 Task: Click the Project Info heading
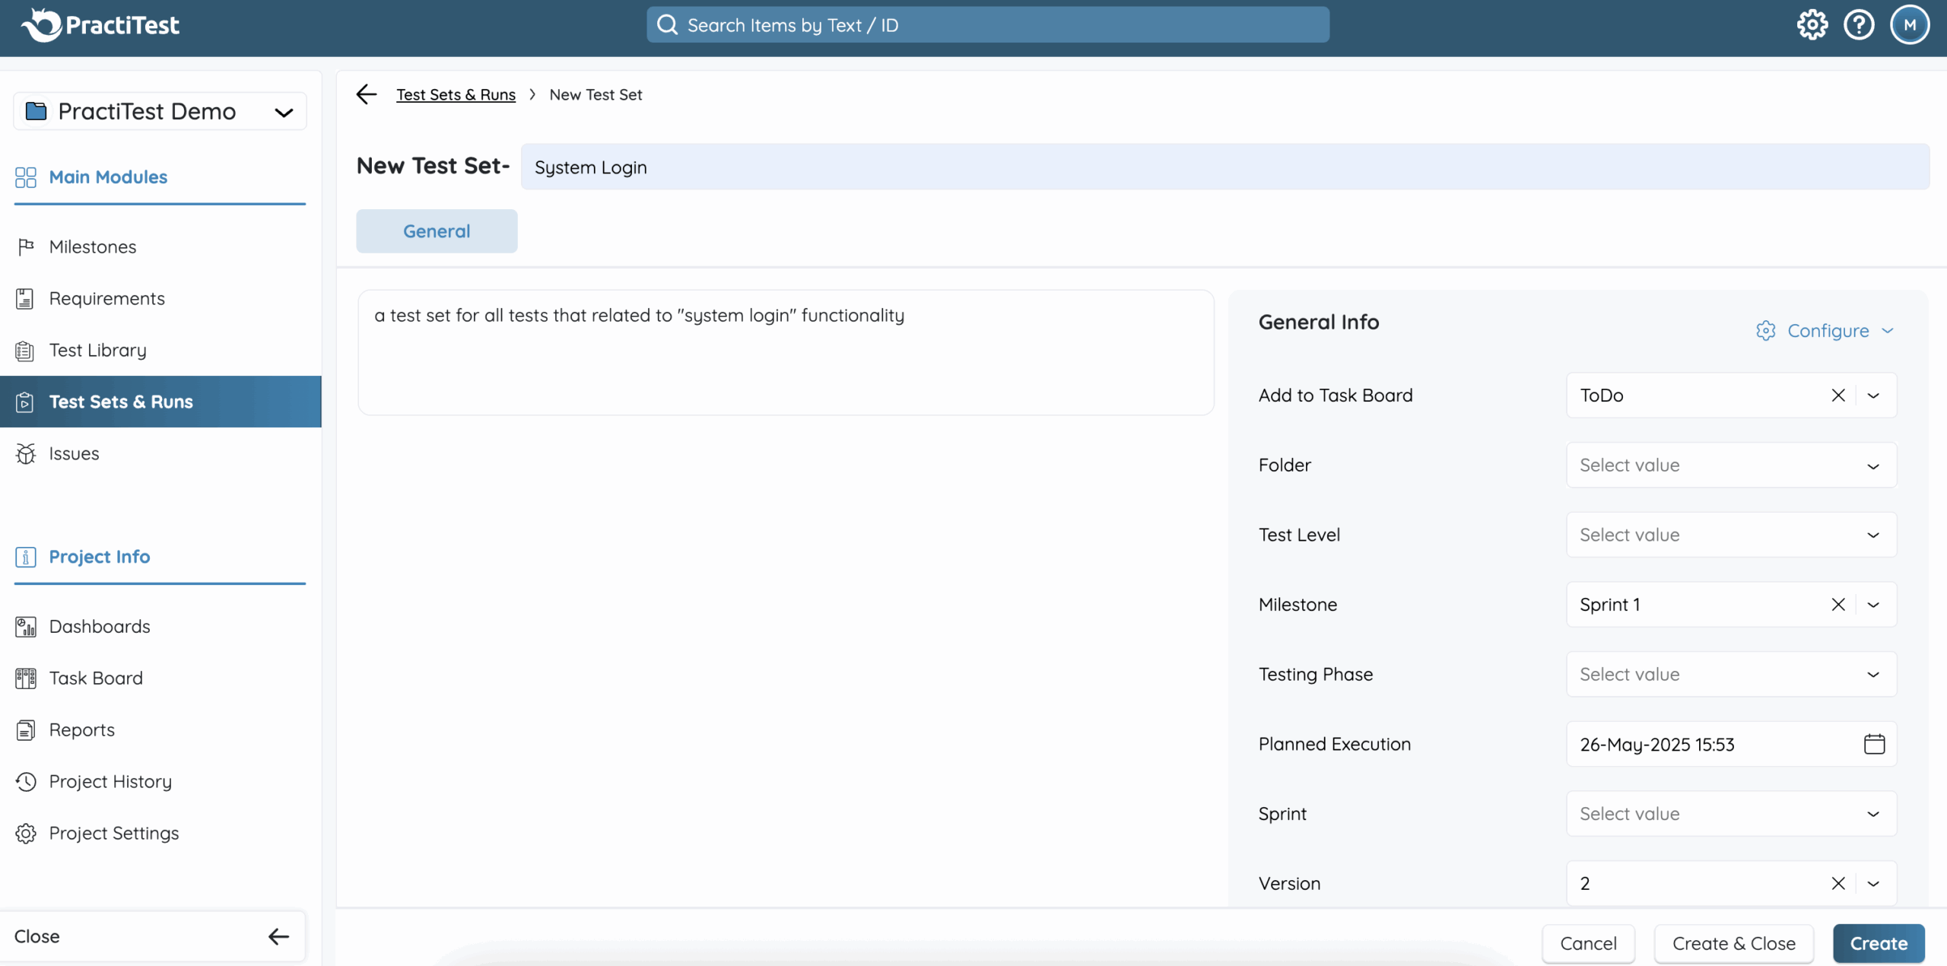click(100, 557)
